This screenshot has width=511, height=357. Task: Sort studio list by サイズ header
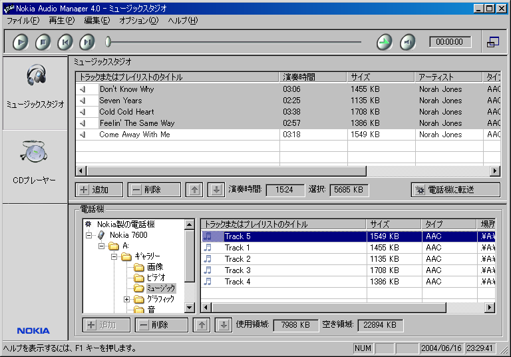click(x=381, y=77)
